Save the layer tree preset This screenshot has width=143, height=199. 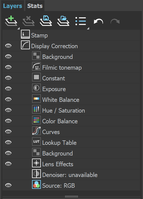46,21
